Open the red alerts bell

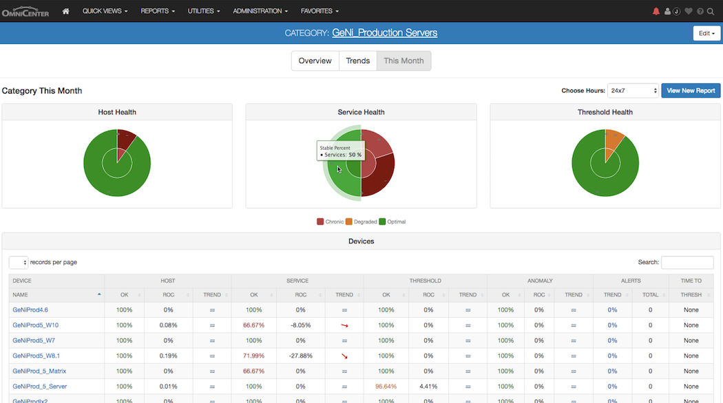(x=656, y=11)
